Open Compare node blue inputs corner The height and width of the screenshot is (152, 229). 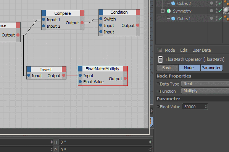(44, 13)
